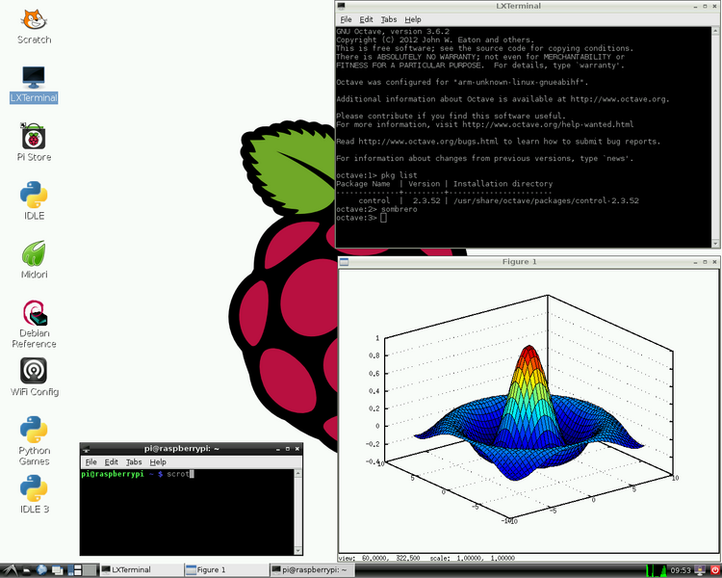Click scroll down arrow in pi@raspberrypi terminal
Screen dimensions: 722x578
[297, 550]
